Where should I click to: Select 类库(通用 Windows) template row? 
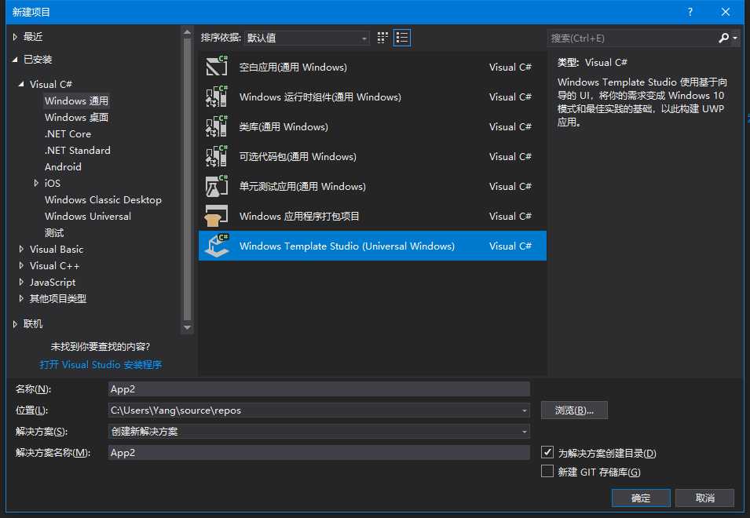(372, 126)
